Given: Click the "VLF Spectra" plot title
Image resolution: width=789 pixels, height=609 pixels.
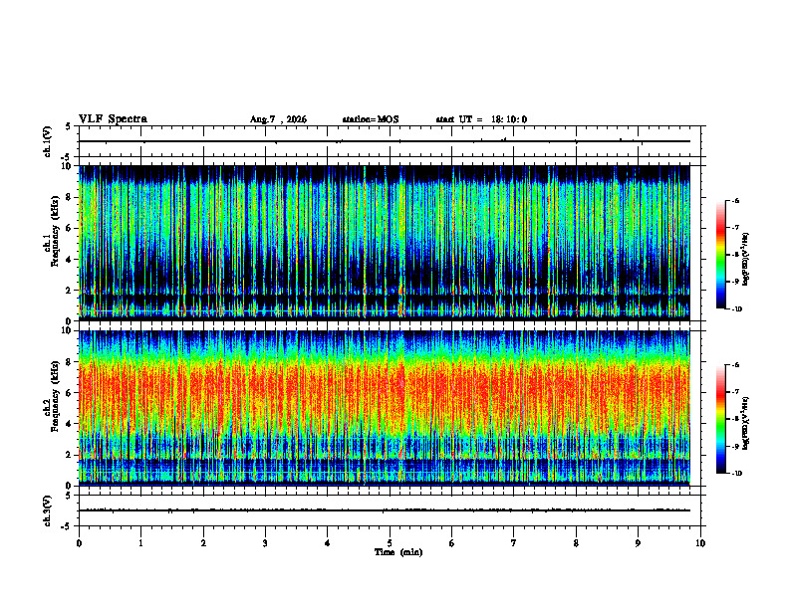Looking at the screenshot, I should (x=113, y=119).
